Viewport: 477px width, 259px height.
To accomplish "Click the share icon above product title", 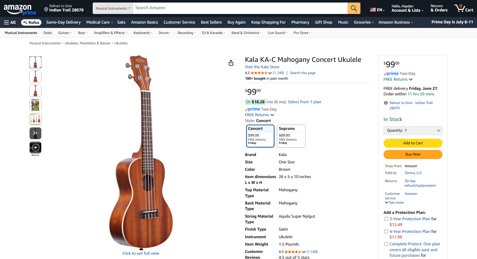I will click(x=231, y=63).
